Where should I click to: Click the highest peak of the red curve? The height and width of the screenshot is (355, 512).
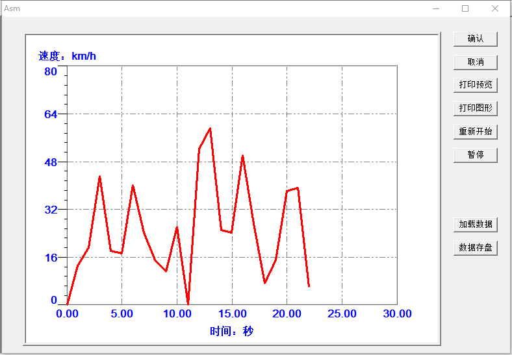[x=210, y=129]
